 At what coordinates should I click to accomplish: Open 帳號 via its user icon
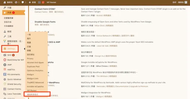tap(5, 31)
